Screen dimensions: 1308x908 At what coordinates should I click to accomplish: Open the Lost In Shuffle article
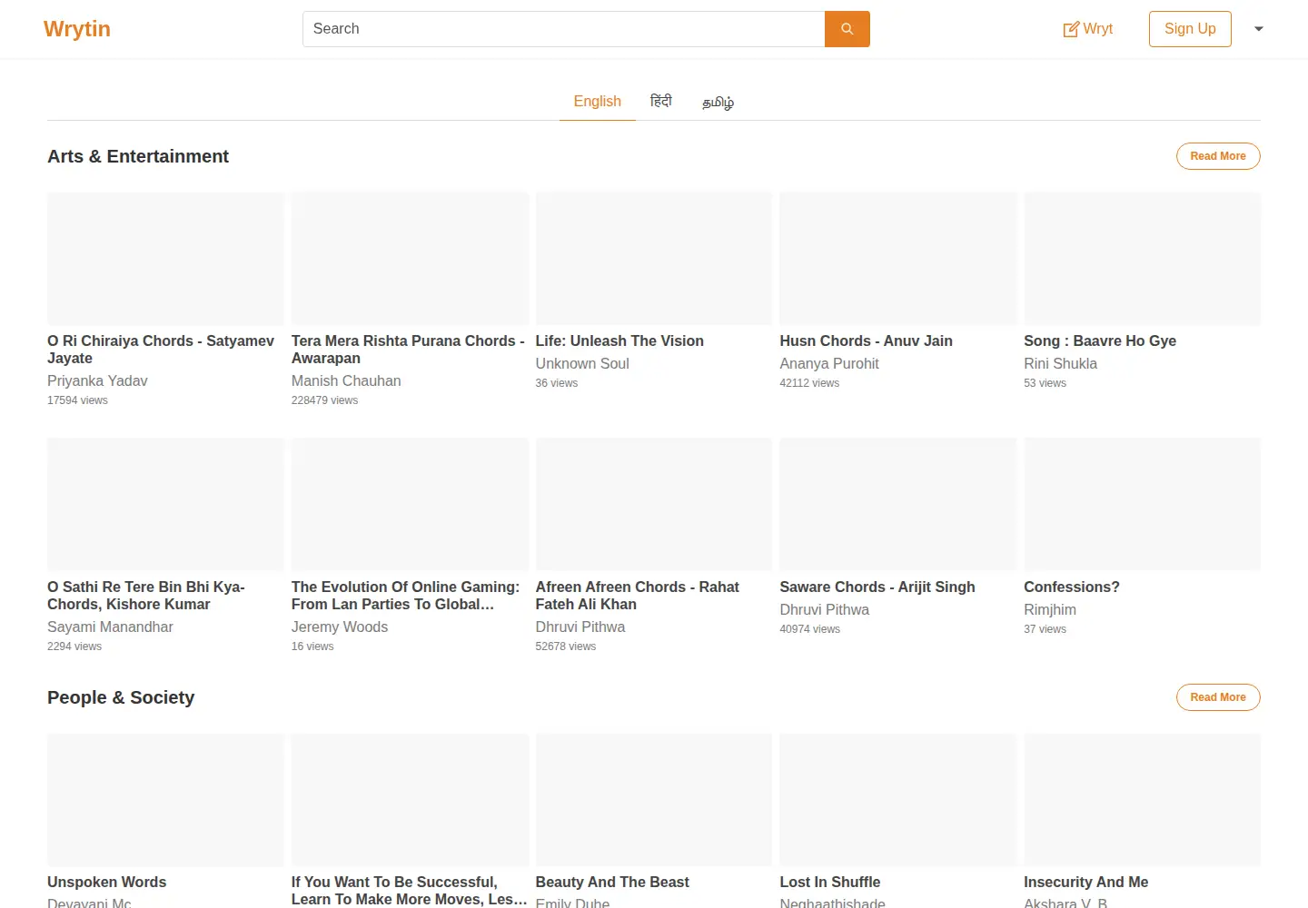(x=830, y=883)
